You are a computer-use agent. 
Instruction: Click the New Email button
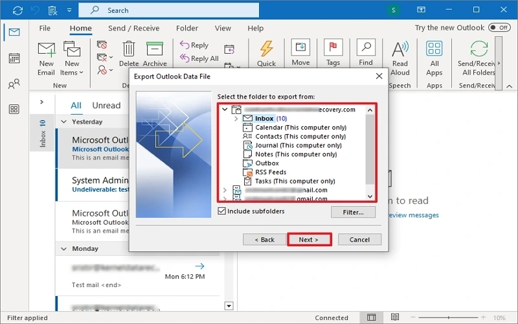tap(46, 59)
